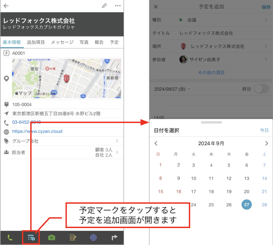This screenshot has width=273, height=245.
Task: Tap the globe icon beside the cyzen URL
Action: (7, 132)
